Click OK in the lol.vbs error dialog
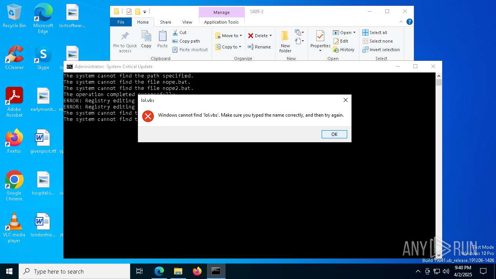496x279 pixels. 334,134
